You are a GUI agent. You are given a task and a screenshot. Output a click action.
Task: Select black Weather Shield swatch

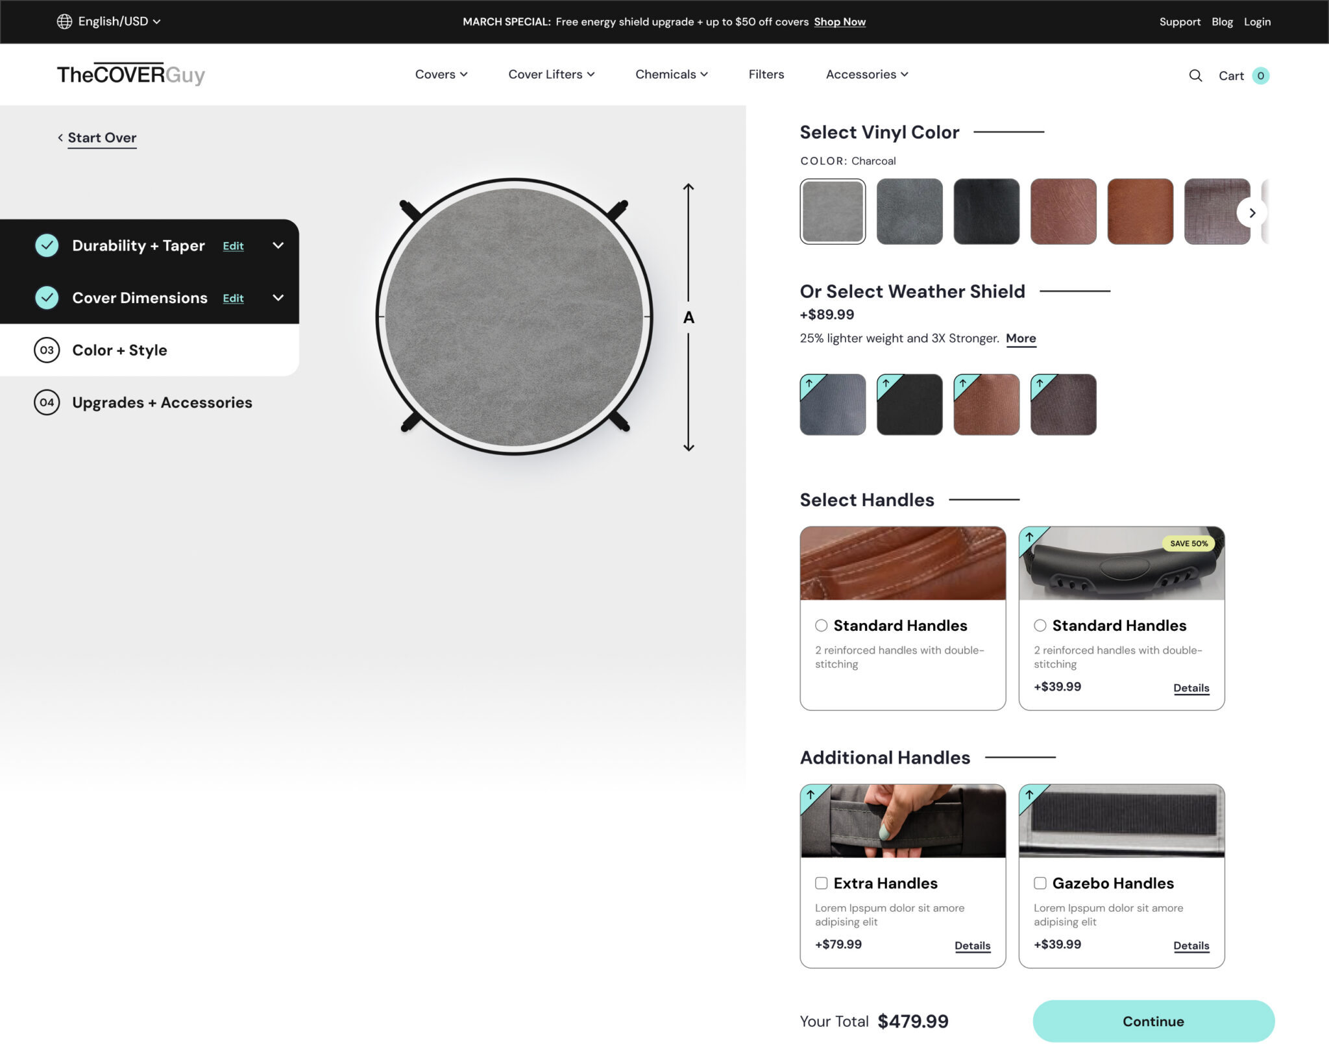coord(909,404)
